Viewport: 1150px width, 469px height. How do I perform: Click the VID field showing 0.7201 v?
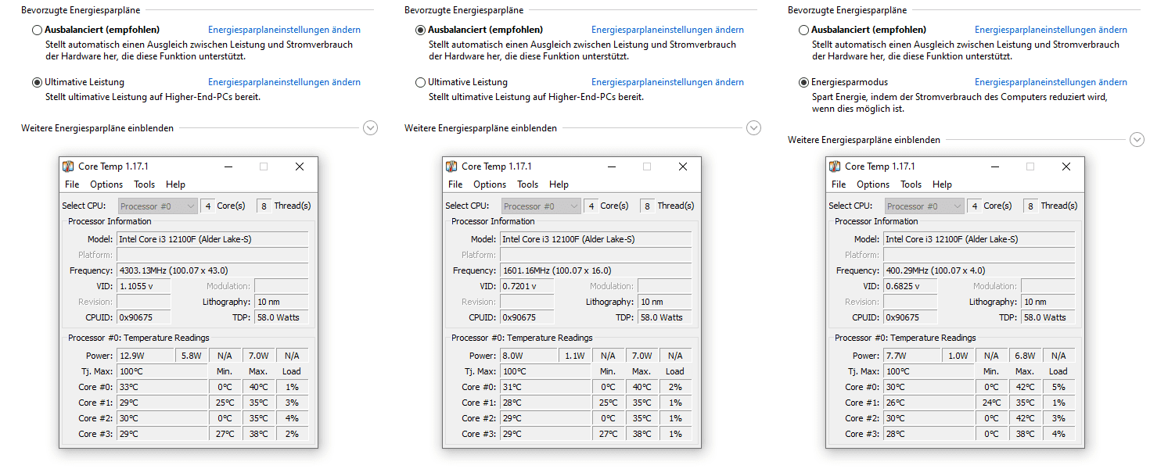527,286
